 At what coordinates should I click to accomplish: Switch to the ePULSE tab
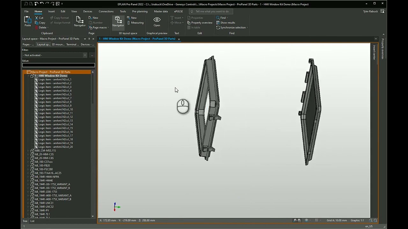[x=178, y=11]
